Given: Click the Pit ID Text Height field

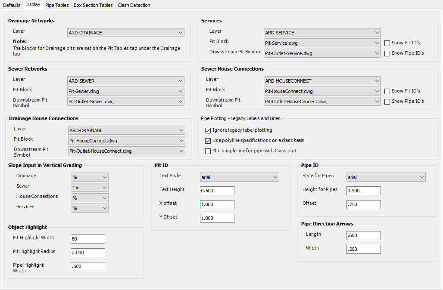Looking at the screenshot, I should pos(217,191).
